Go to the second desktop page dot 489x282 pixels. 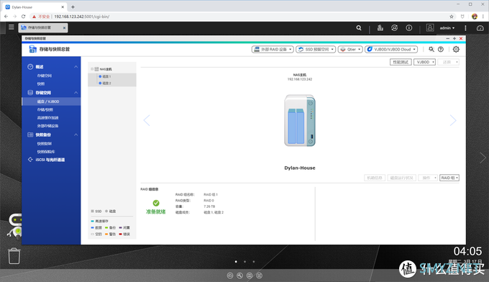click(244, 262)
